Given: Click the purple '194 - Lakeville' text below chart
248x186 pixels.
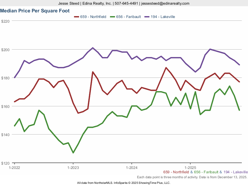Looking at the screenshot, I should (235, 172).
